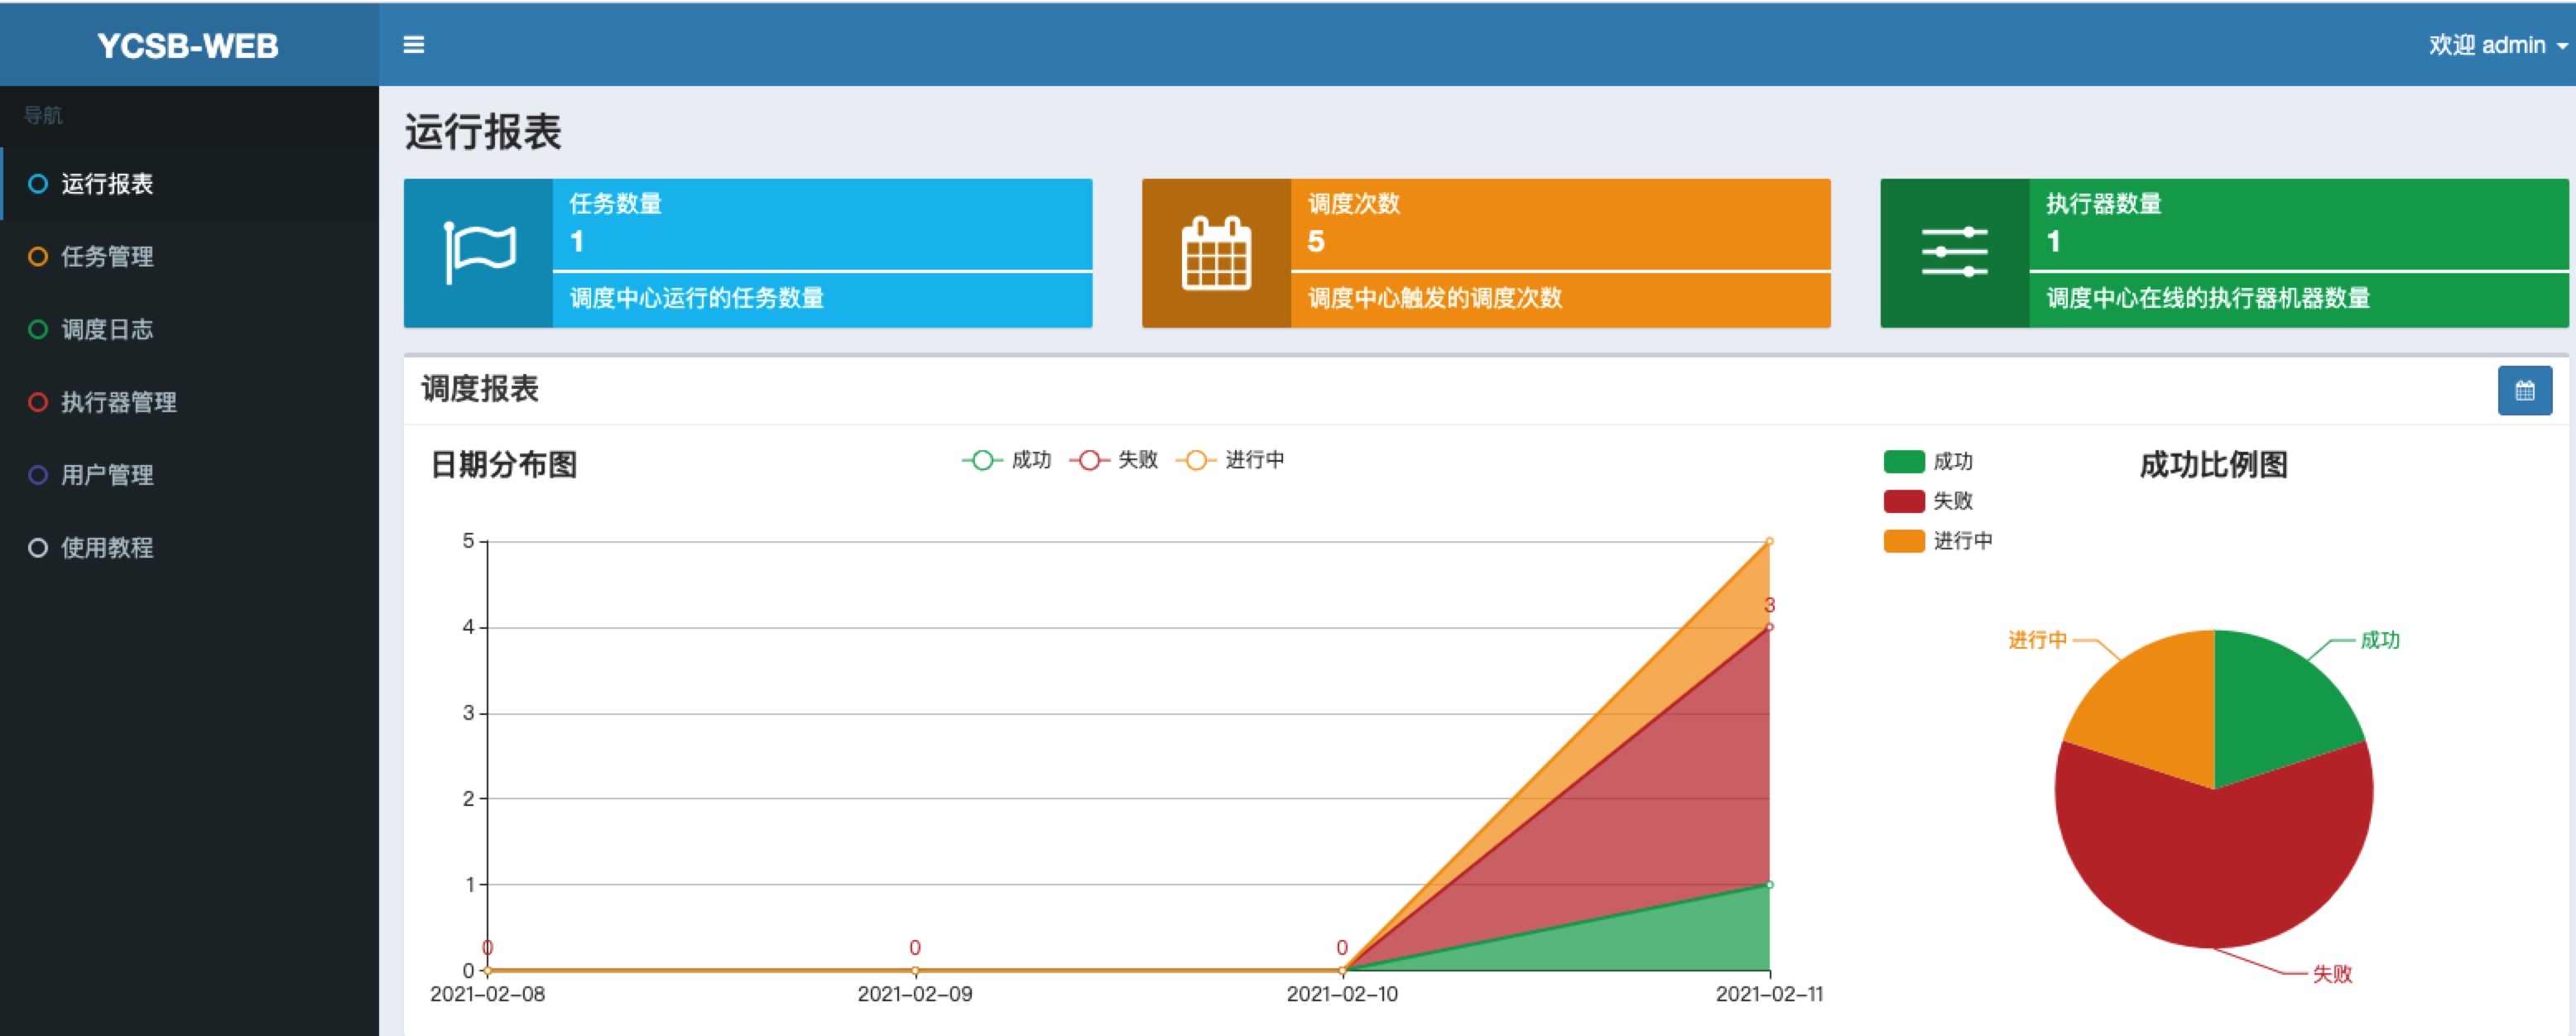Click the 成功比例图 chart title
The image size is (2576, 1036).
tap(2214, 465)
